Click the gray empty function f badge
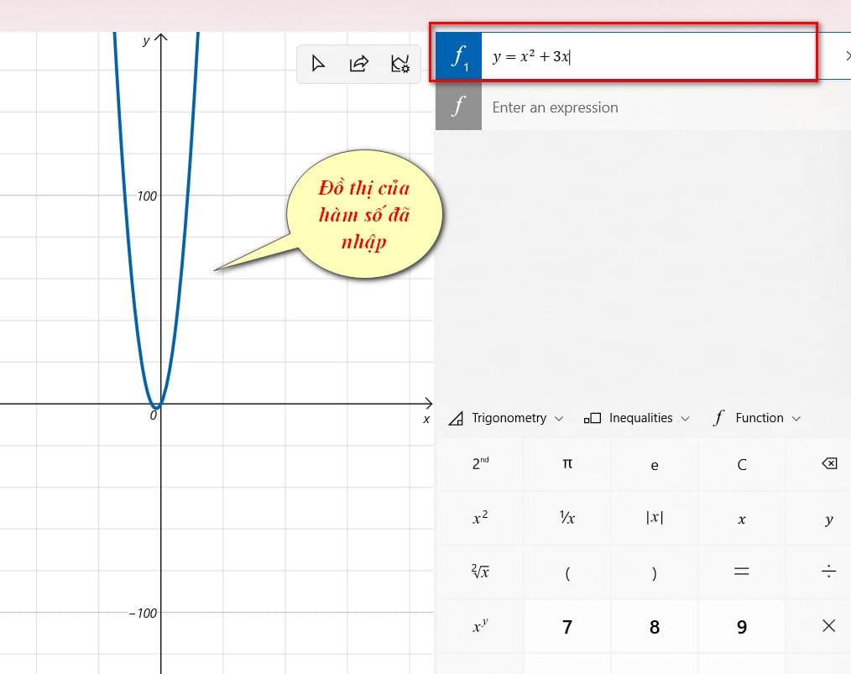This screenshot has height=674, width=851. pyautogui.click(x=458, y=105)
